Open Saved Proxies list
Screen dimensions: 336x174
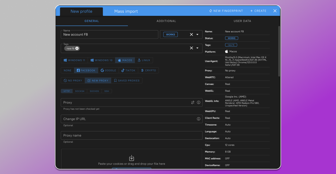pyautogui.click(x=127, y=81)
